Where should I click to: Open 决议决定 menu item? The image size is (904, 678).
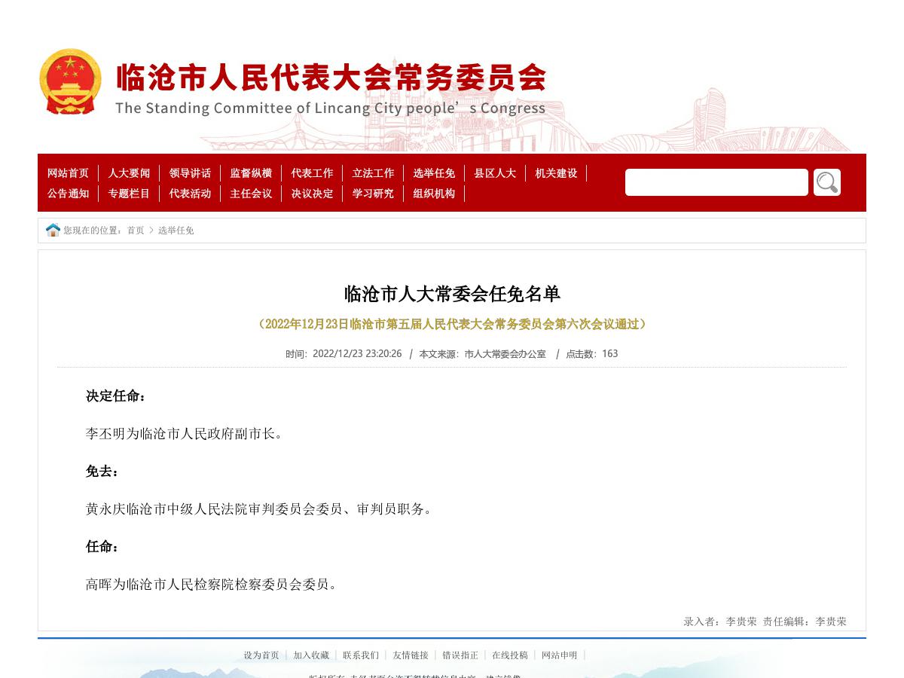312,194
